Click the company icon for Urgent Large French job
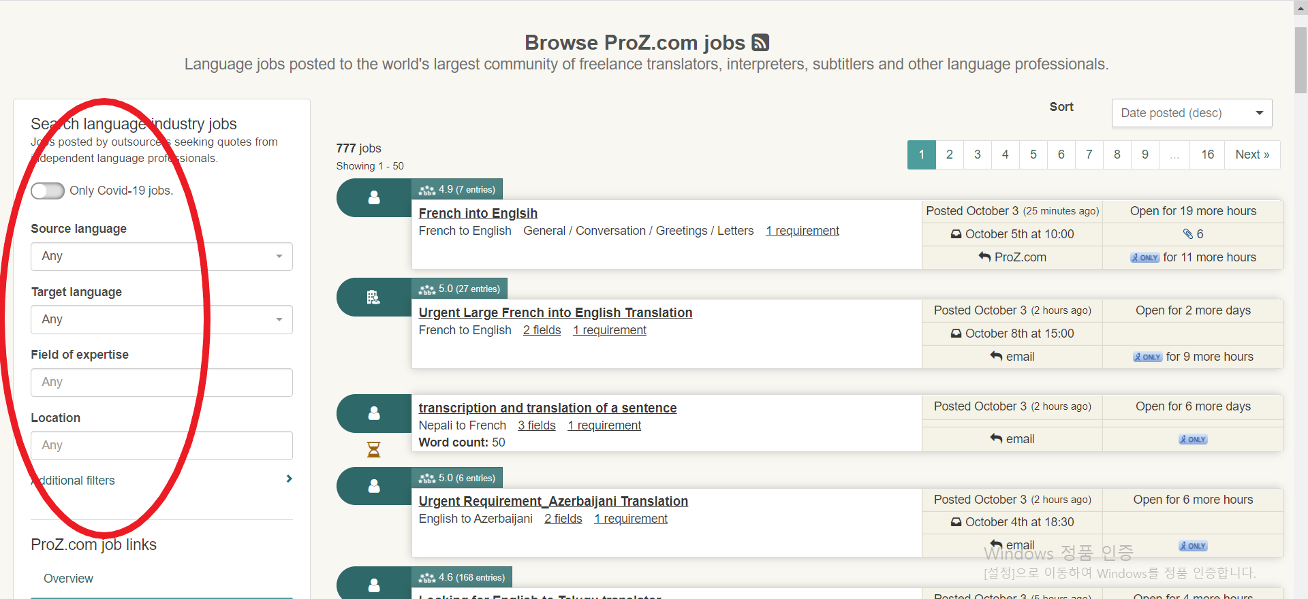Screen dimensions: 1308x599 373,297
